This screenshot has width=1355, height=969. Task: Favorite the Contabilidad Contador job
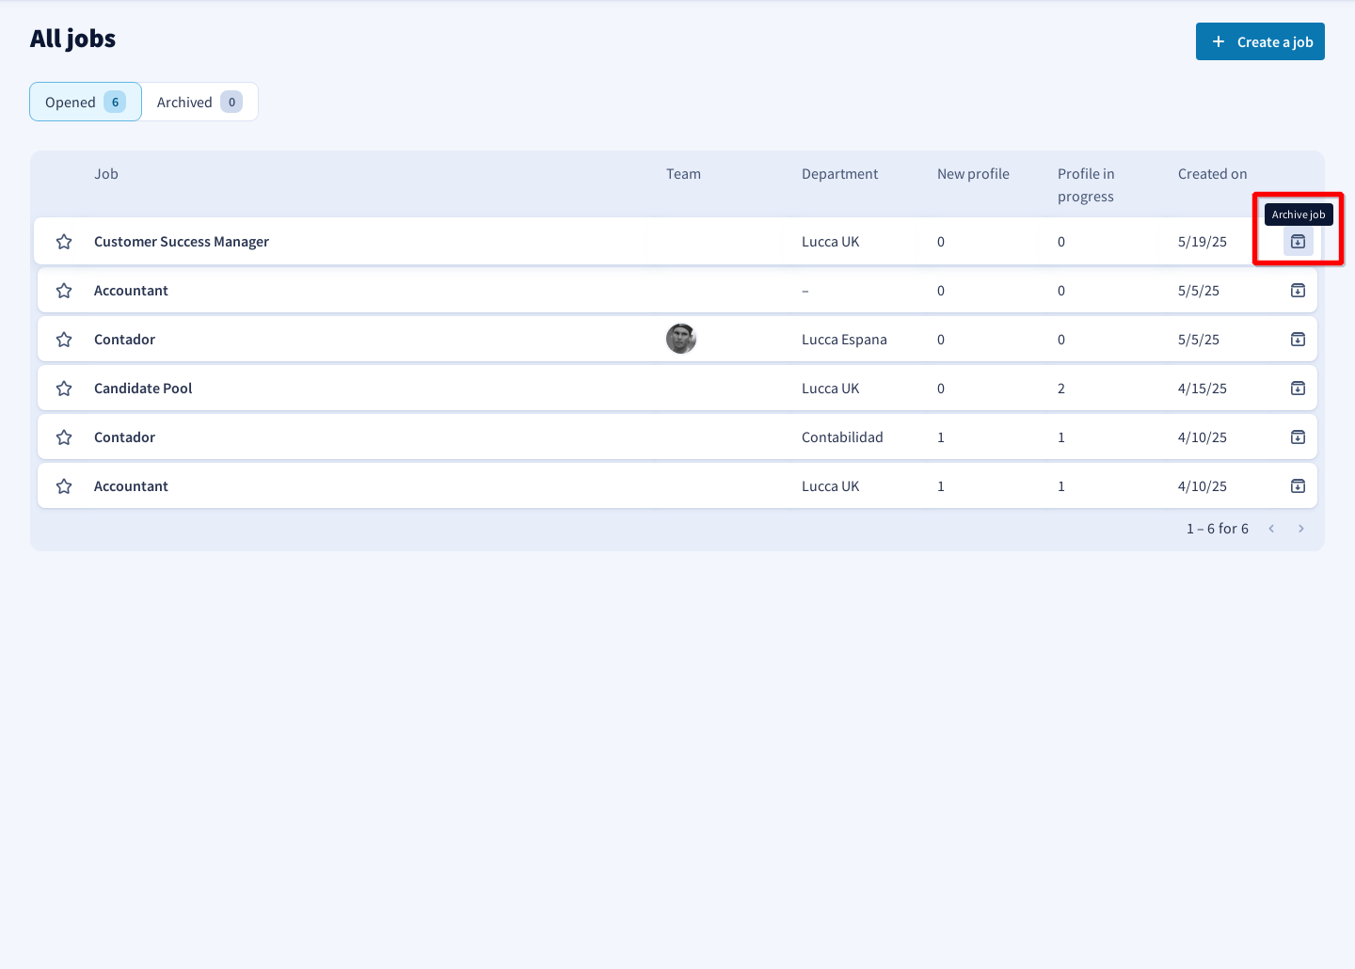(64, 437)
